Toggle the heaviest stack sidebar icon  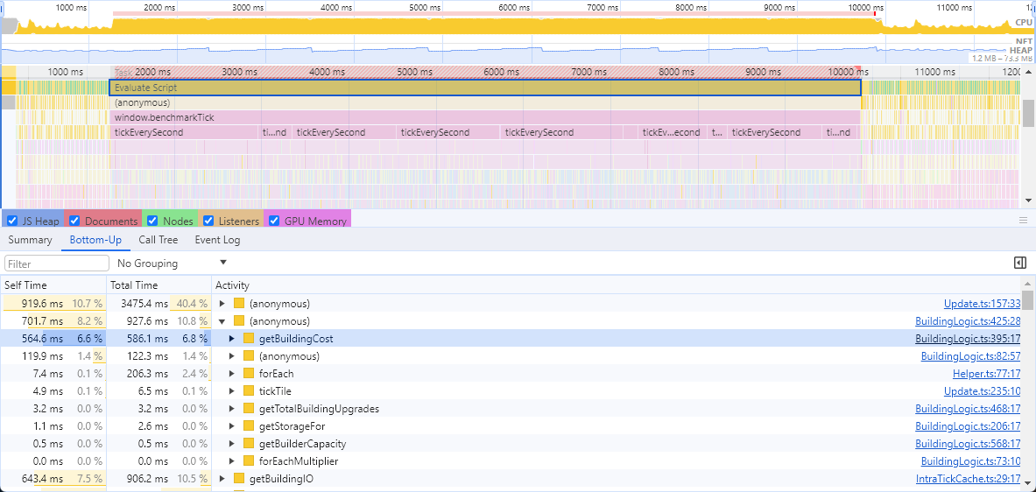(x=1019, y=263)
